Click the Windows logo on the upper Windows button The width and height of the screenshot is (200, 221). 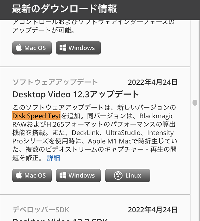tap(63, 48)
